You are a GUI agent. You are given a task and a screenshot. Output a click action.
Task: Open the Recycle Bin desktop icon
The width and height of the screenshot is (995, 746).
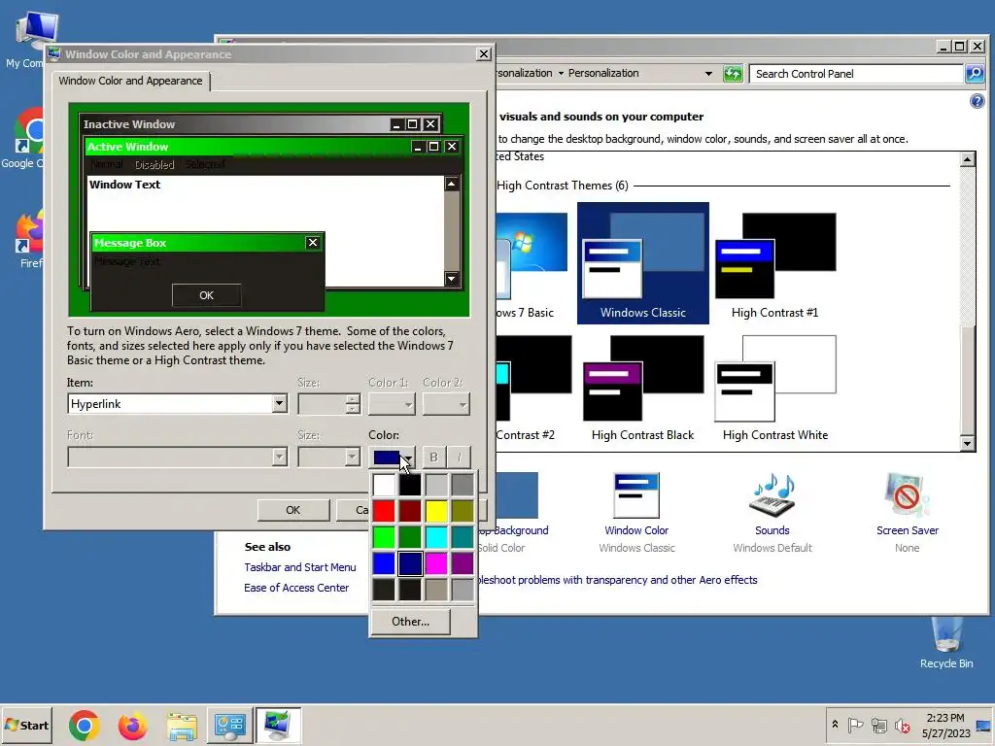click(x=946, y=644)
